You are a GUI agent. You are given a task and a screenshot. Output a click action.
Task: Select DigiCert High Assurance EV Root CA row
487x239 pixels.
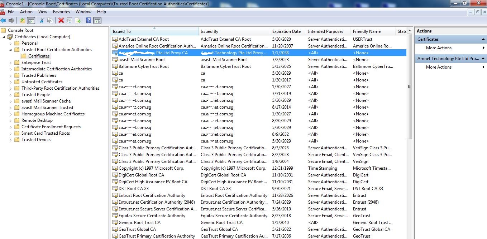tap(259, 182)
